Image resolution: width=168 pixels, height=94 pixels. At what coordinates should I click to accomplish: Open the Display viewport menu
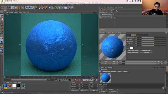click(x=16, y=12)
